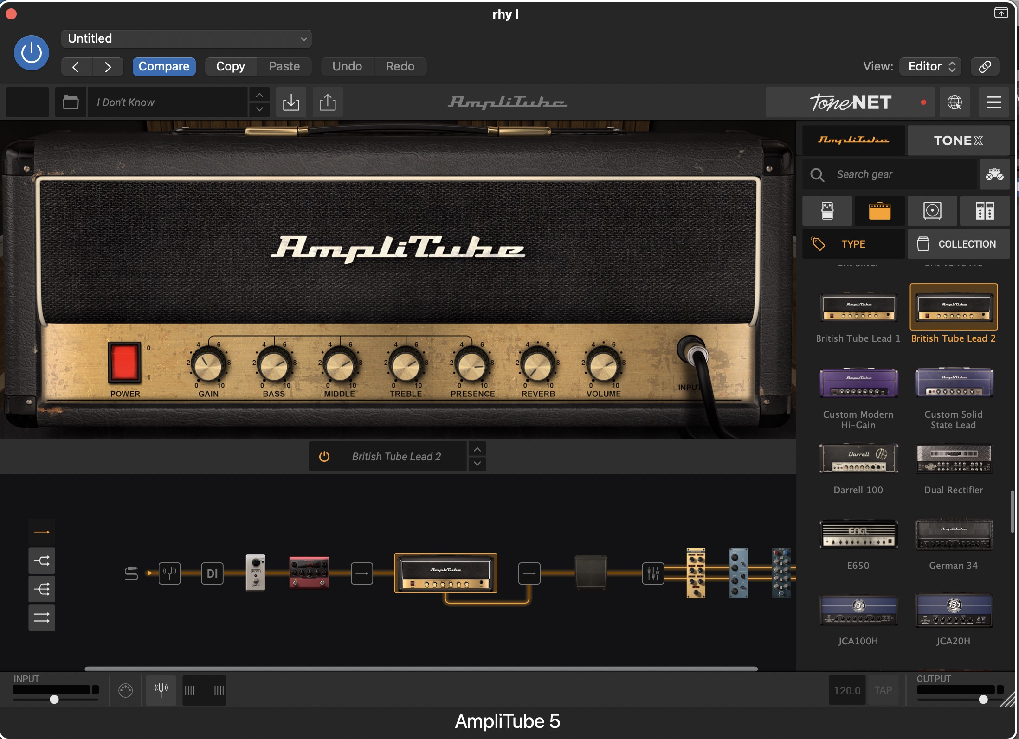
Task: Select the cabinet speaker category icon
Action: coord(932,210)
